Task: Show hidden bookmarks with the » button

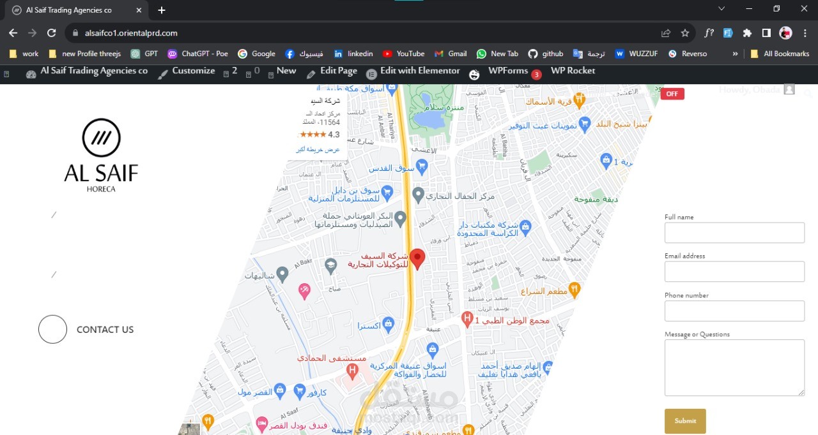Action: (x=735, y=54)
